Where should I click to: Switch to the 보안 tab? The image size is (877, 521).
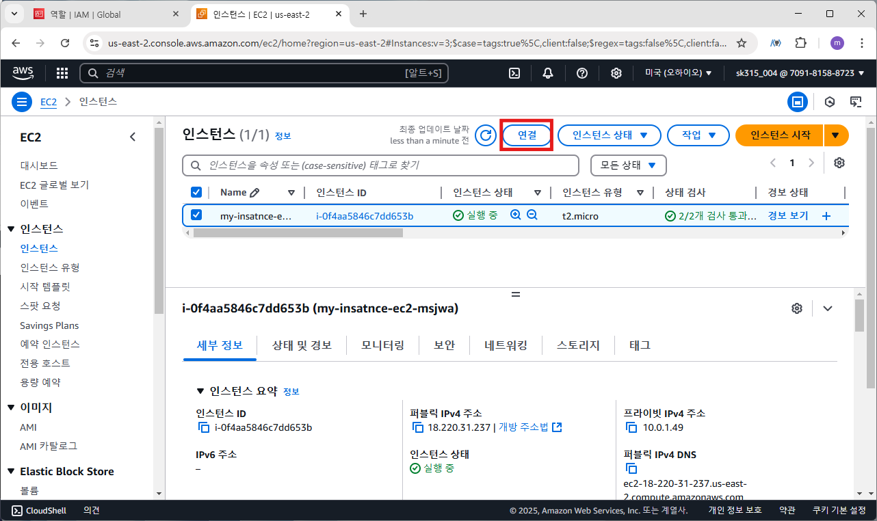click(x=444, y=345)
